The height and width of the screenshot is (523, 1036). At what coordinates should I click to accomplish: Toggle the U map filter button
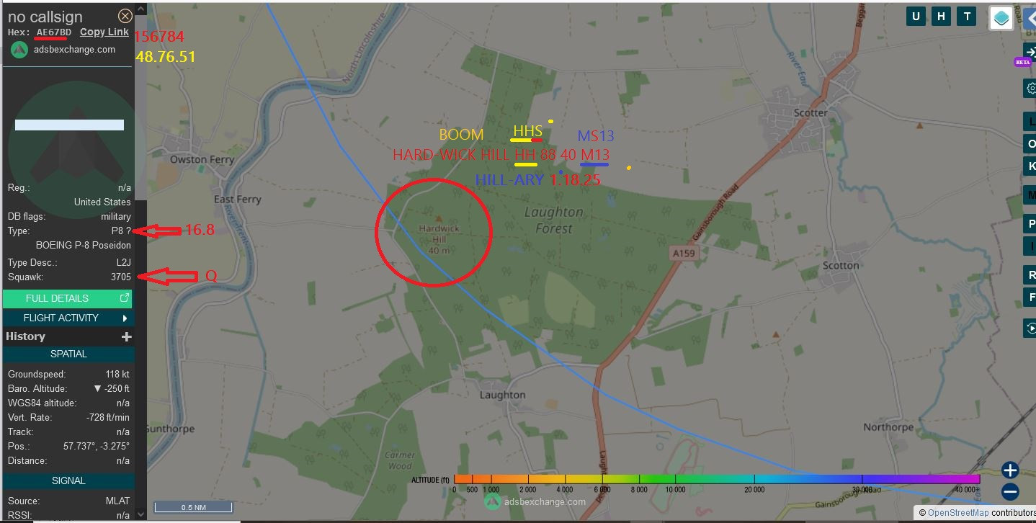click(916, 17)
